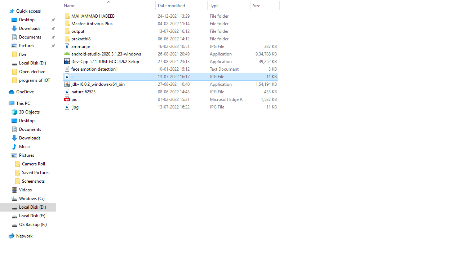This screenshot has width=470, height=253.
Task: Sort by the Size column header
Action: 257,5
